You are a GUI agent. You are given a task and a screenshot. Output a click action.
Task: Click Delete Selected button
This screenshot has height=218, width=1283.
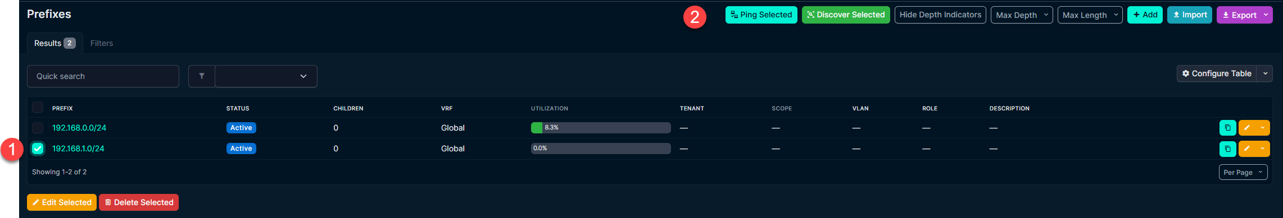coord(139,202)
